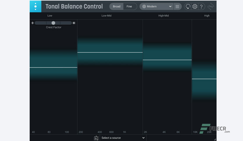Switch to Broad view mode
Screen dimensions: 243x141
pyautogui.click(x=117, y=6)
